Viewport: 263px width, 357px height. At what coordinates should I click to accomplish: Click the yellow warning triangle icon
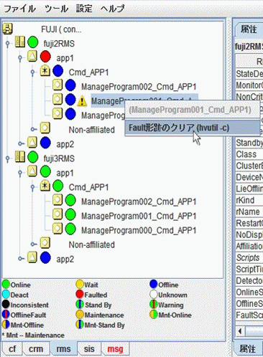[82, 101]
